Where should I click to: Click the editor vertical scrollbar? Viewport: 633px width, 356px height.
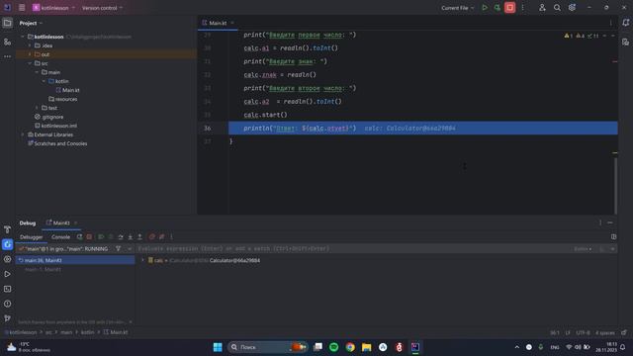615,186
